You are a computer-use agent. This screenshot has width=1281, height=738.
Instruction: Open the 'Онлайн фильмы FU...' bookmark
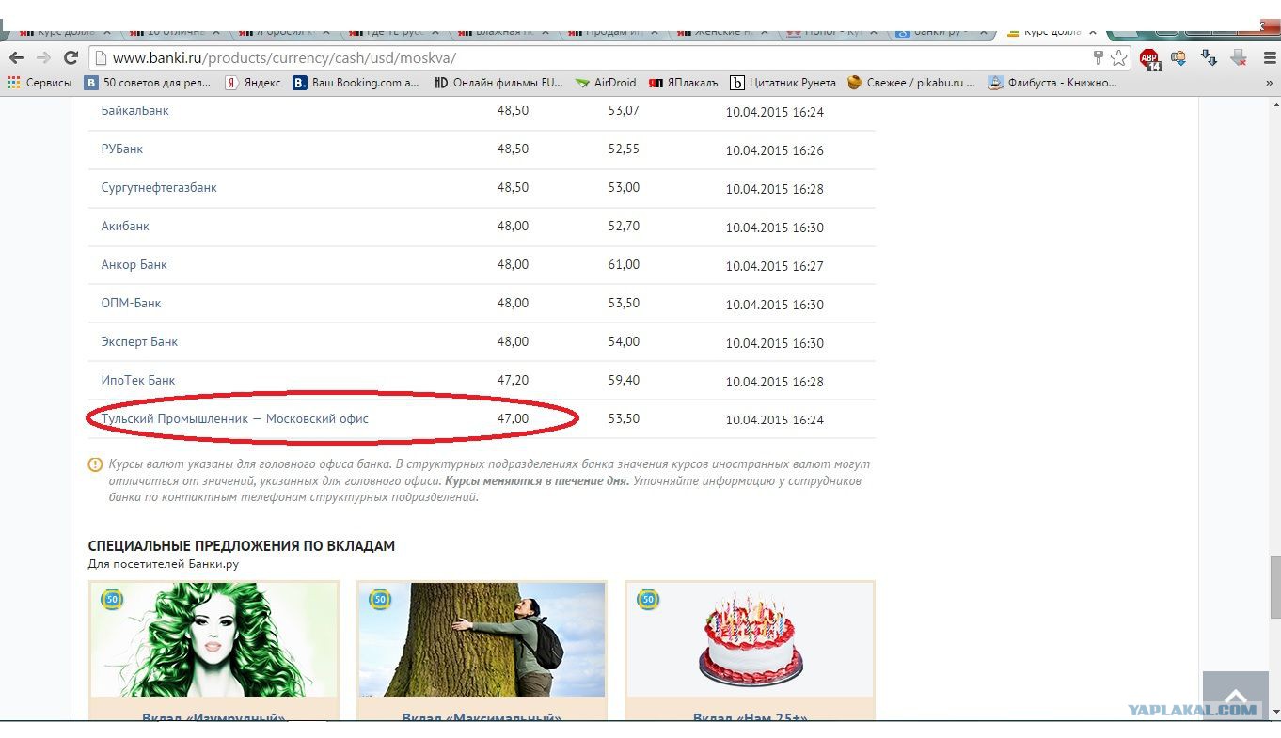pos(498,83)
